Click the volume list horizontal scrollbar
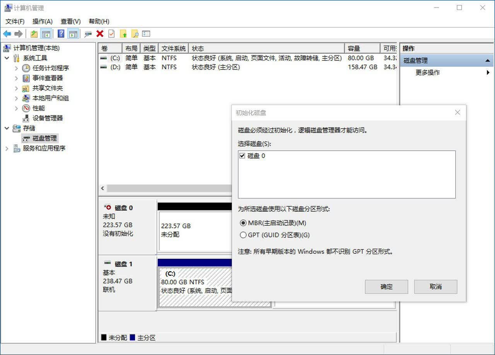This screenshot has width=495, height=355. pos(166,189)
